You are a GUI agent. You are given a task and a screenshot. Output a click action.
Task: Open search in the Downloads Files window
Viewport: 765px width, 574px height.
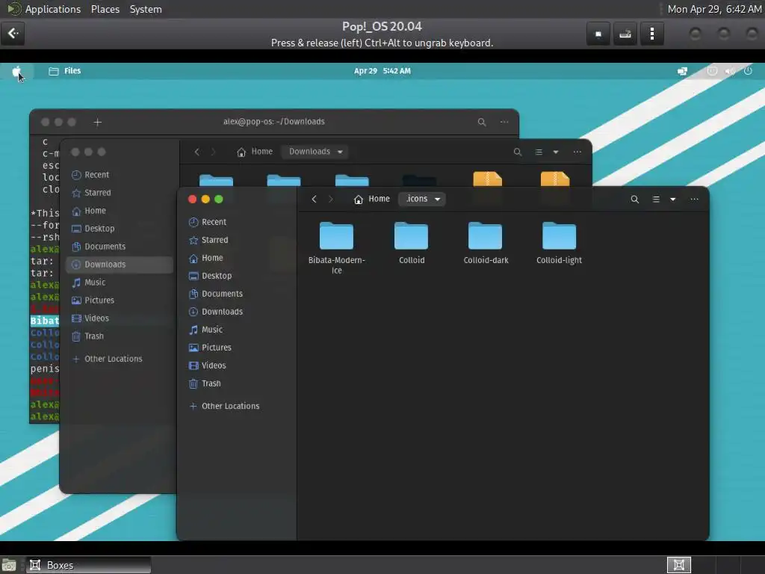(x=518, y=152)
